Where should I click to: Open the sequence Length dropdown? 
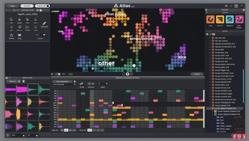pyautogui.click(x=103, y=83)
